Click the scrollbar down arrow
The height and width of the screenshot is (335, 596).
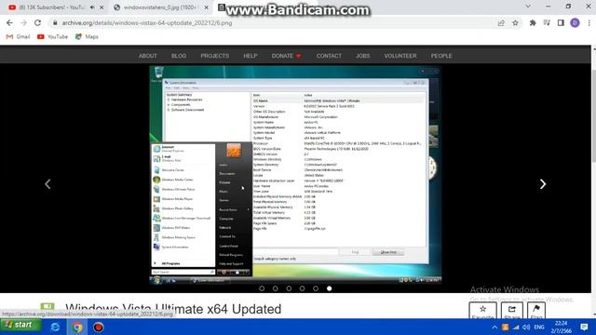(x=593, y=315)
